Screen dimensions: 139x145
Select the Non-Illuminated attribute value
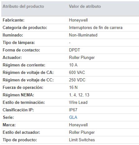pyautogui.click(x=83, y=35)
